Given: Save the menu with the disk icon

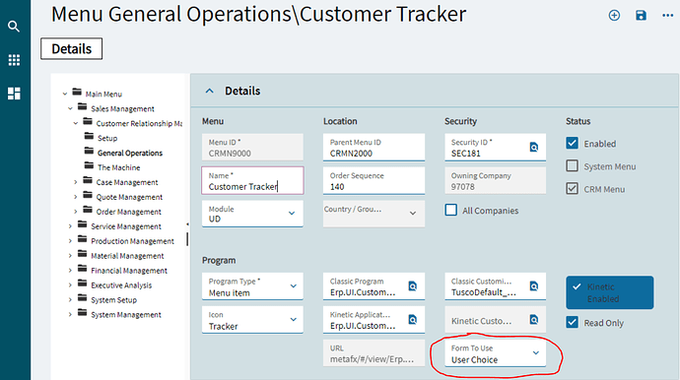Looking at the screenshot, I should coord(641,16).
